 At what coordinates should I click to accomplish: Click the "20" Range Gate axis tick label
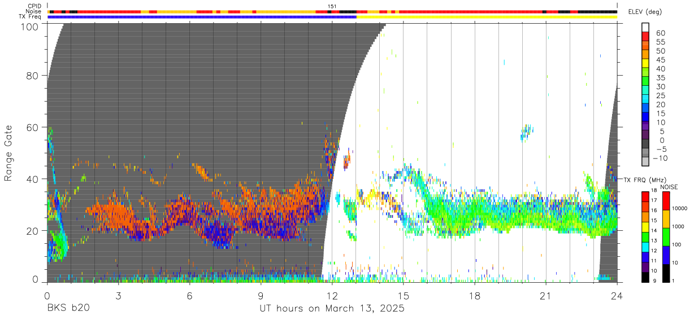click(x=32, y=231)
